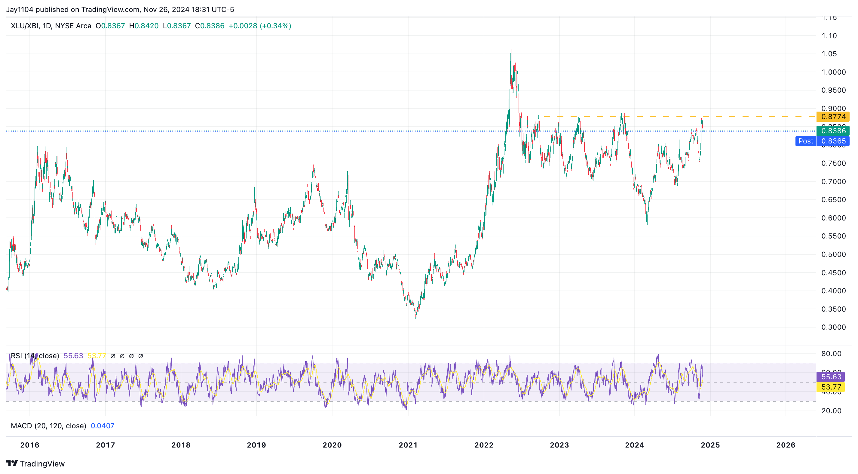Click the 2021 label on time axis
The height and width of the screenshot is (474, 858).
[408, 445]
